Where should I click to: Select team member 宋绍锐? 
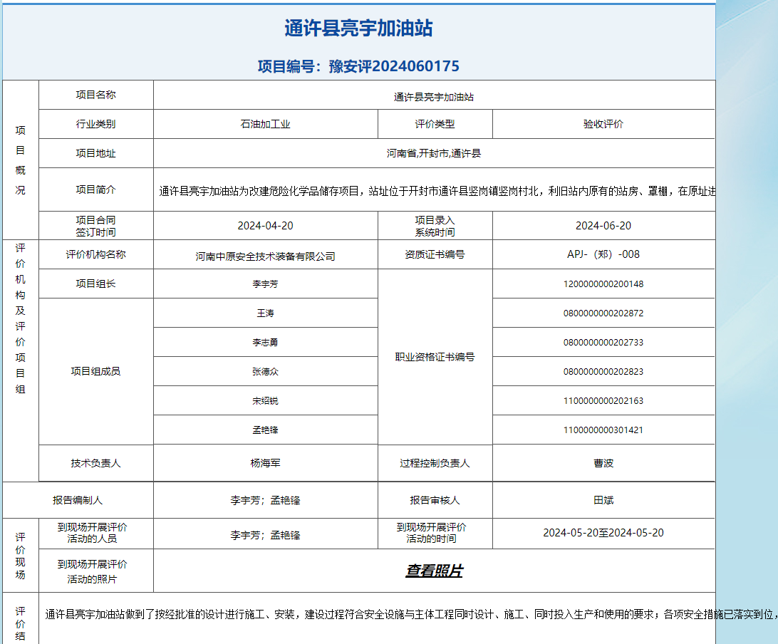(266, 401)
